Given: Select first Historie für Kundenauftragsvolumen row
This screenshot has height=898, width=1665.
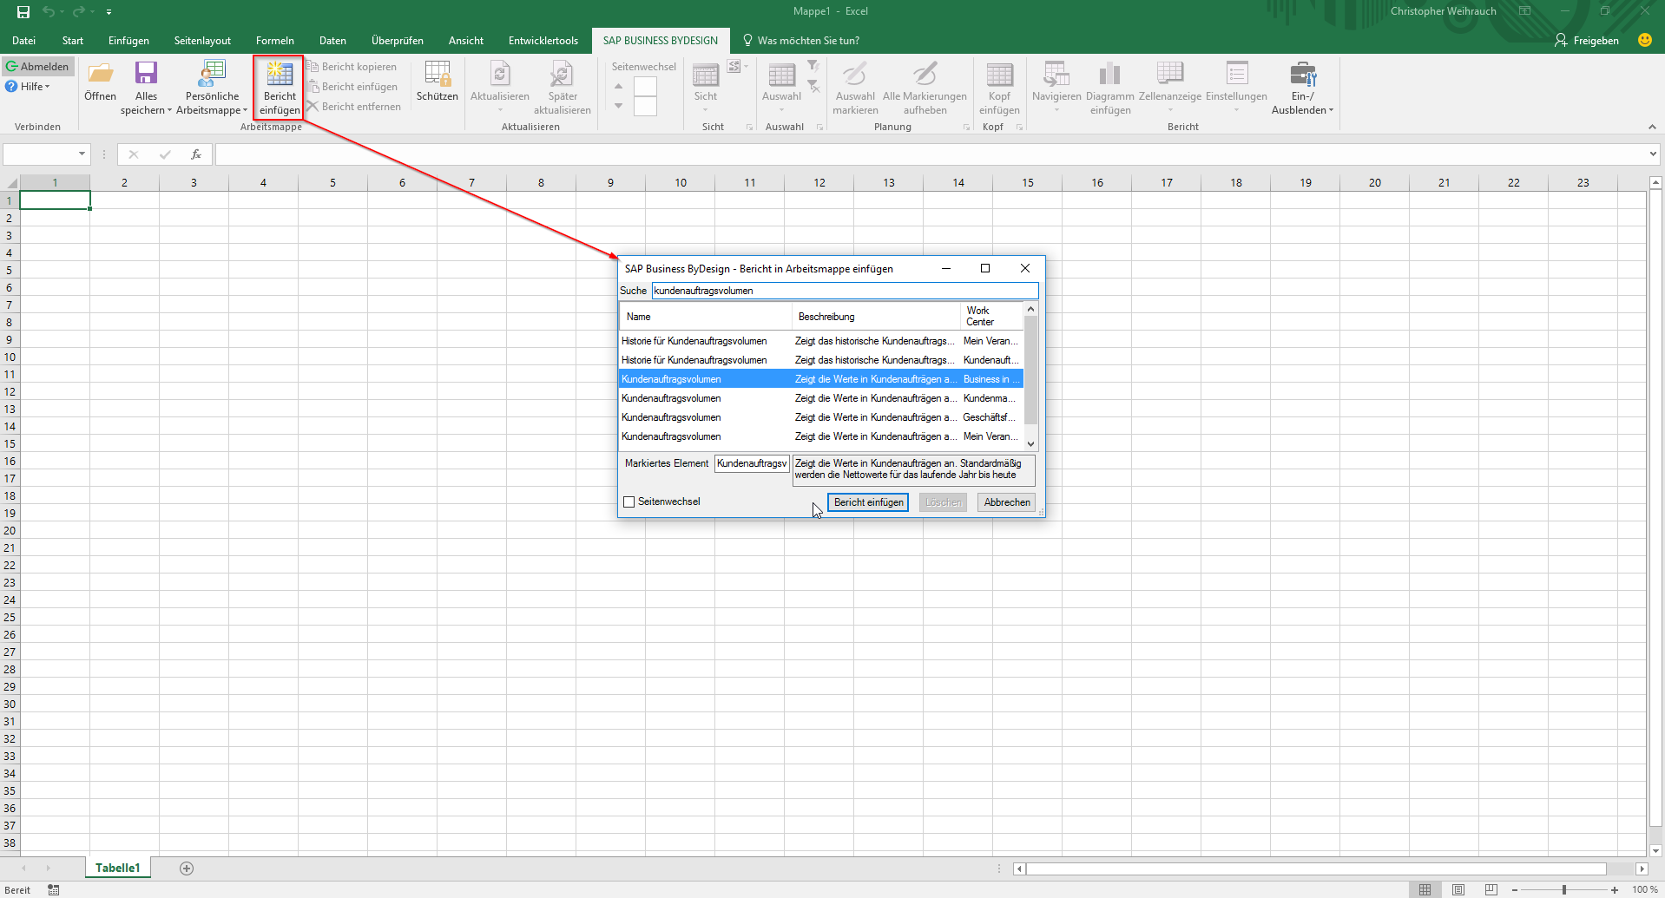Looking at the screenshot, I should pyautogui.click(x=821, y=341).
